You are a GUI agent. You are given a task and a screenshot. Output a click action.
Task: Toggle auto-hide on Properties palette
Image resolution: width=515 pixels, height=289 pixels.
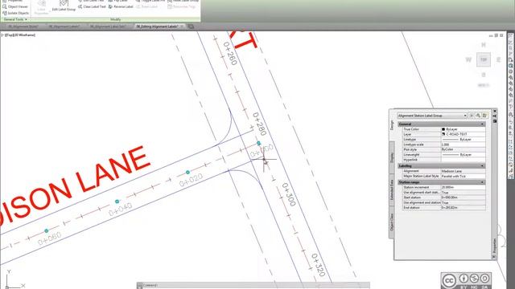(x=495, y=116)
